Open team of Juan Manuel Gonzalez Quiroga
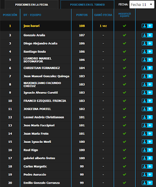The height and width of the screenshot is (187, 156). pos(46,76)
